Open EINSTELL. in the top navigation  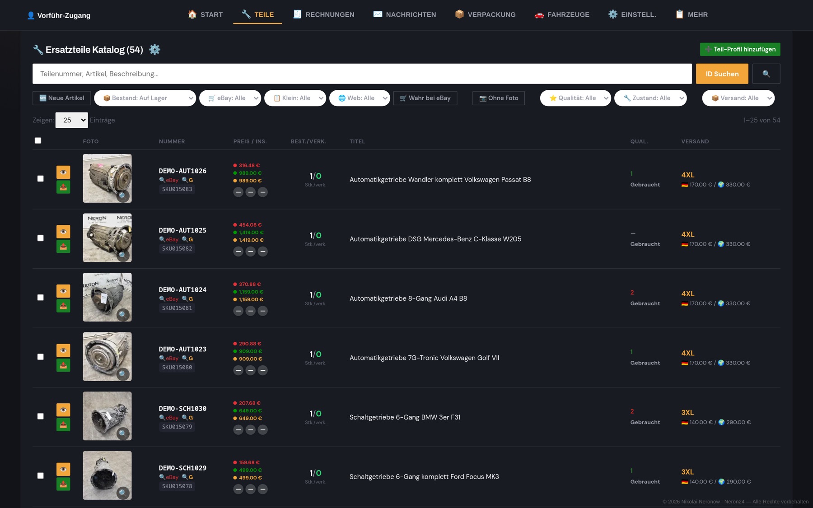(x=632, y=14)
